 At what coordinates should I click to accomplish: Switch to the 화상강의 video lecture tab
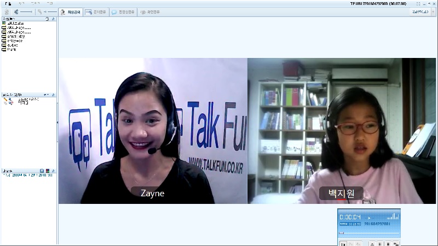(x=71, y=11)
